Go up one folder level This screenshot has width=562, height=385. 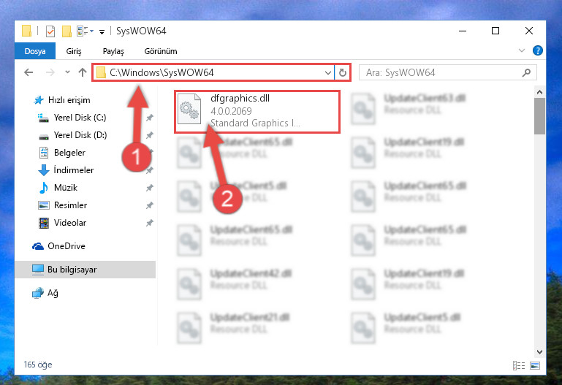[83, 72]
